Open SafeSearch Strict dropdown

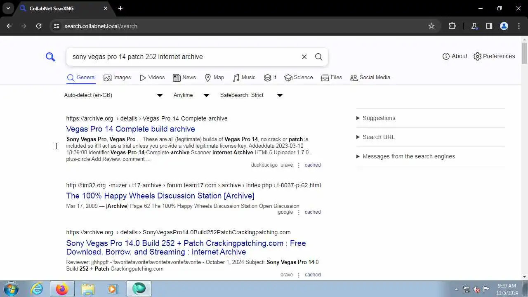click(251, 95)
